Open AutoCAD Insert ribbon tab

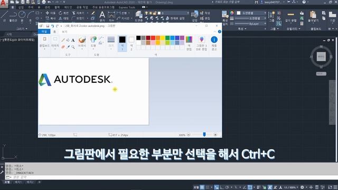(x=21, y=7)
